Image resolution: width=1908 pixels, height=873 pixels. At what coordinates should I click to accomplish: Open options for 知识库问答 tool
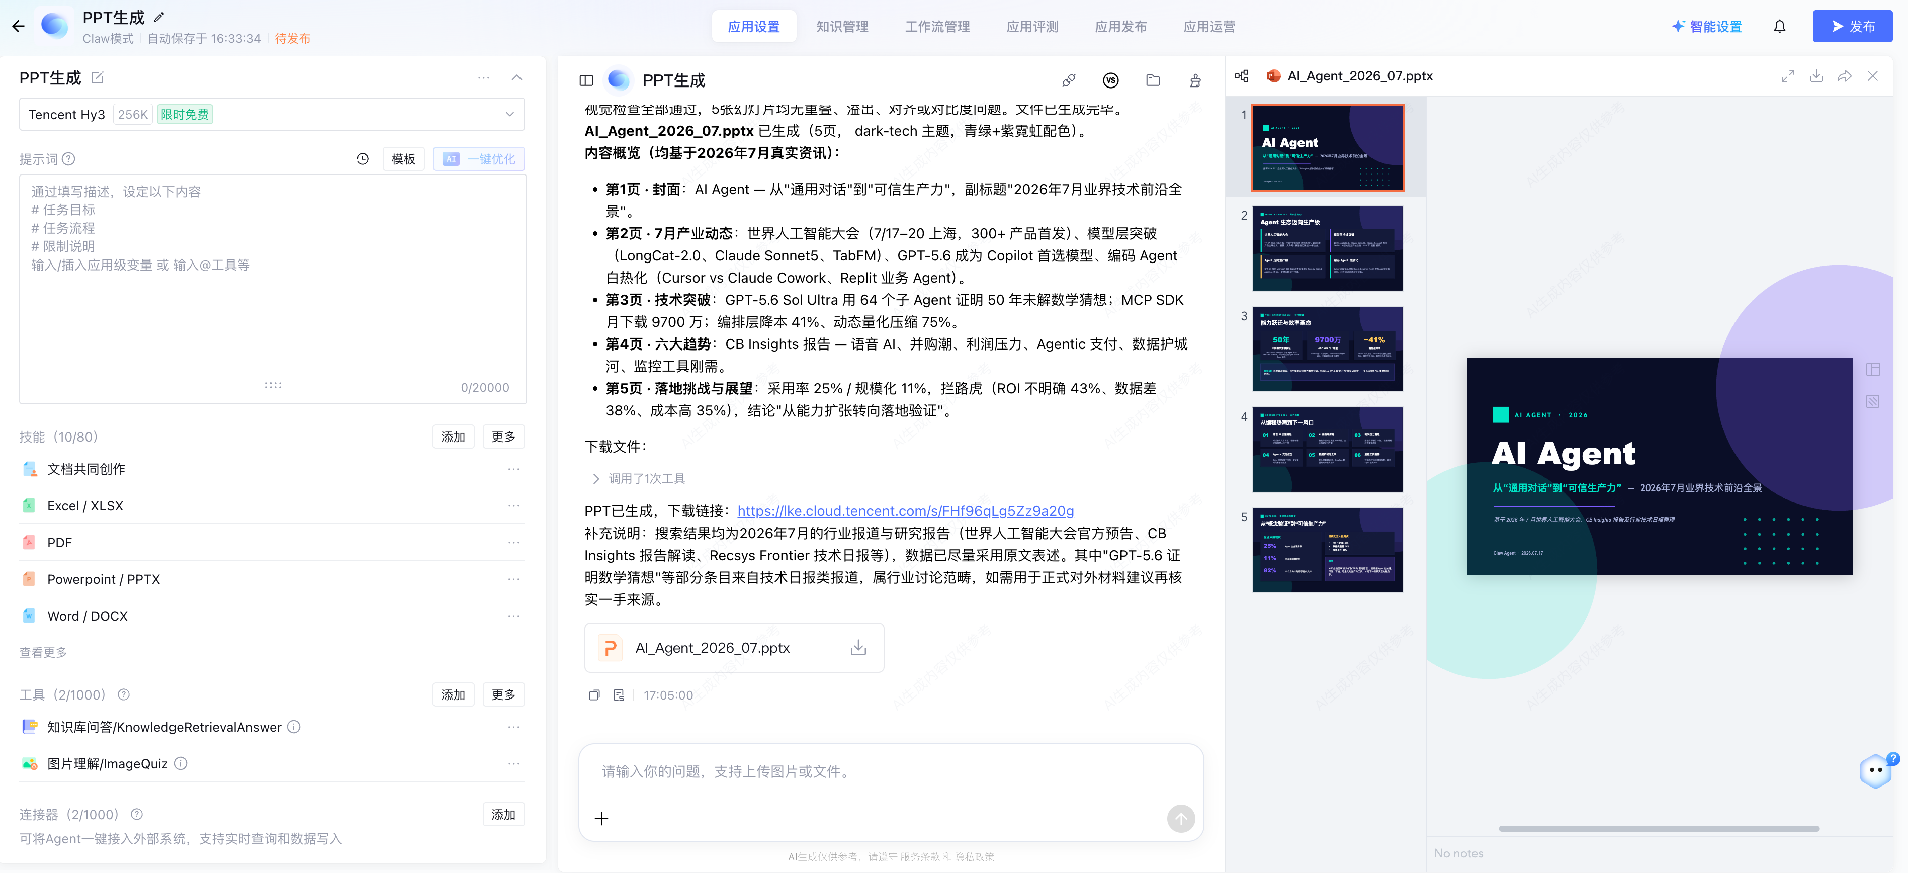coord(514,727)
